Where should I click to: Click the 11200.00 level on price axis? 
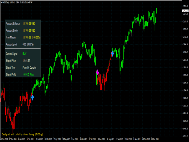pyautogui.click(x=185, y=98)
